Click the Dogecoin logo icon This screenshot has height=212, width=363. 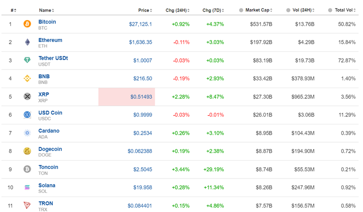[x=27, y=151]
